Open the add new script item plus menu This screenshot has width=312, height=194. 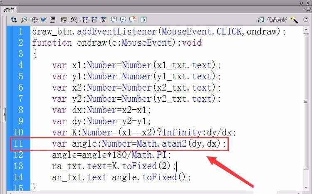point(14,20)
